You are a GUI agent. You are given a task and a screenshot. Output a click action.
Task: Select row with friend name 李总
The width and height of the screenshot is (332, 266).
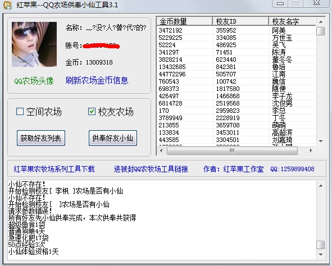coord(237,111)
